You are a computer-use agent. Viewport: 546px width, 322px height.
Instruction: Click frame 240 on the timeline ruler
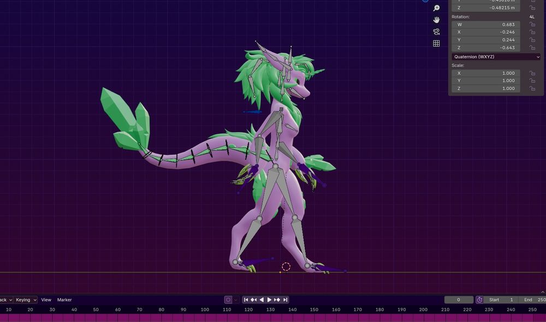[511, 309]
